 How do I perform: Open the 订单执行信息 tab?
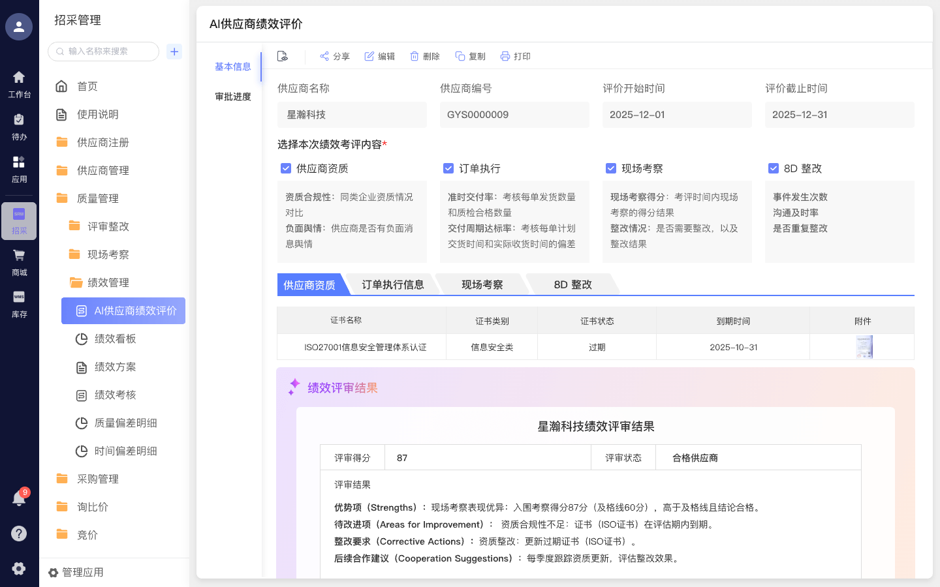tap(394, 284)
